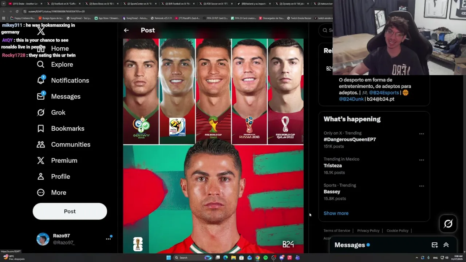Open Communities in sidebar
Image resolution: width=466 pixels, height=262 pixels.
(x=63, y=144)
